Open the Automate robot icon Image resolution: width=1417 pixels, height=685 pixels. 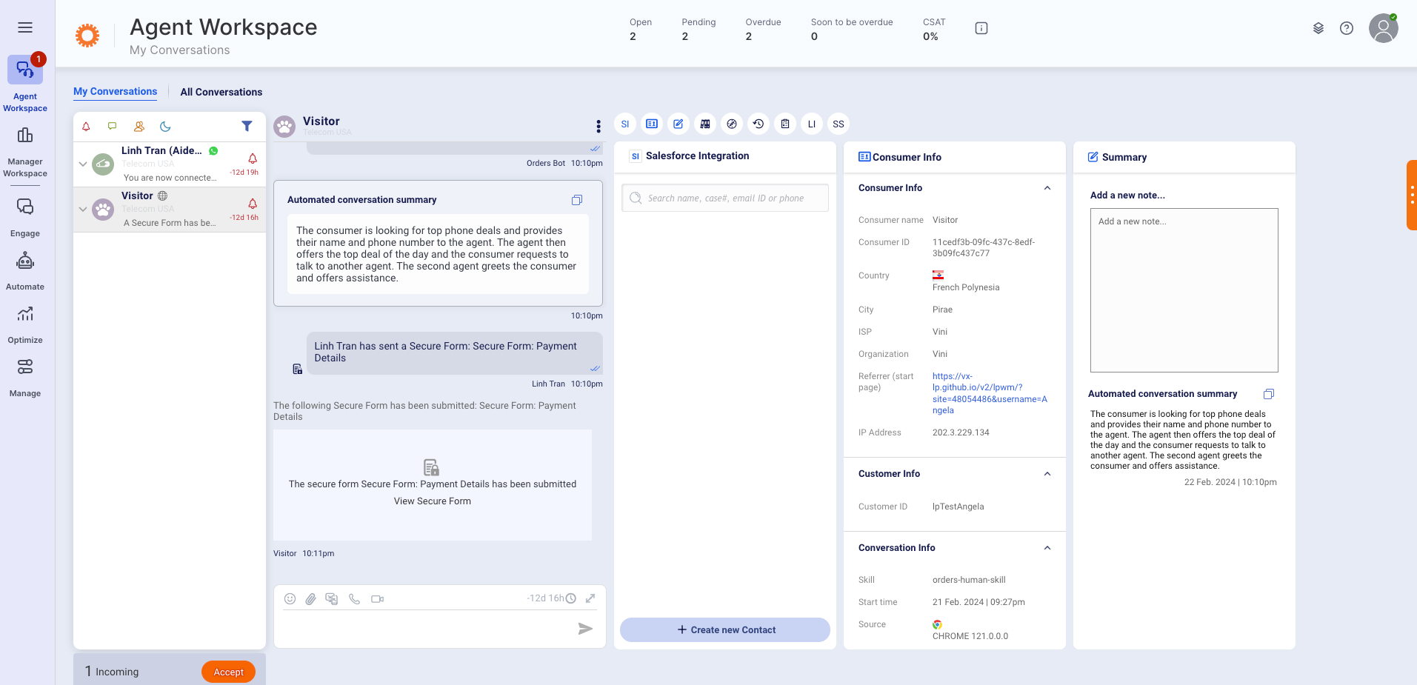pos(25,261)
